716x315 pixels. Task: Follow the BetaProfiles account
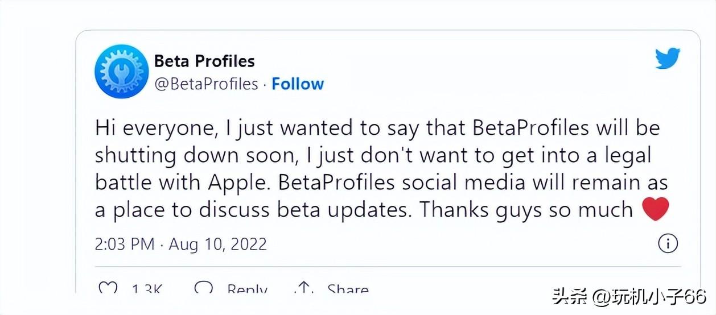tap(298, 84)
